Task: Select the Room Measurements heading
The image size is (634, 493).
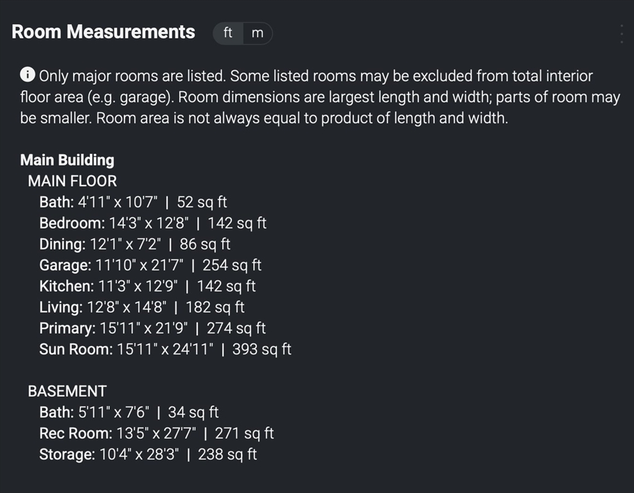Action: 103,32
